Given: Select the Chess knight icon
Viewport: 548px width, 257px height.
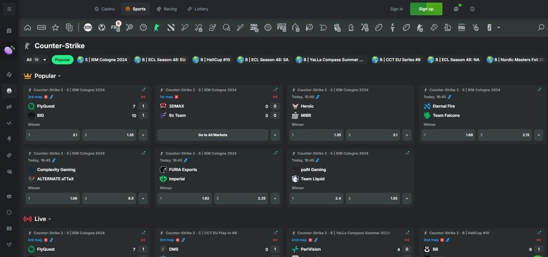Looking at the screenshot, I should point(351,27).
